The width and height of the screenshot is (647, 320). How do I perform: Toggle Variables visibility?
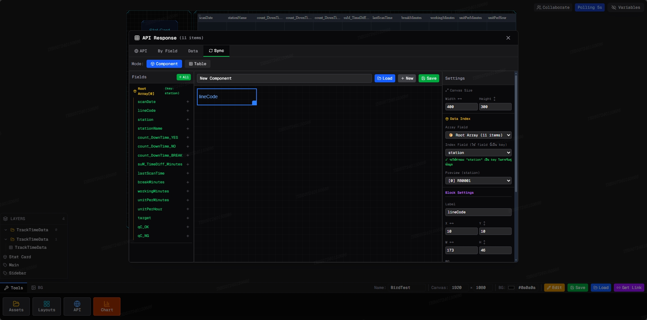(626, 7)
